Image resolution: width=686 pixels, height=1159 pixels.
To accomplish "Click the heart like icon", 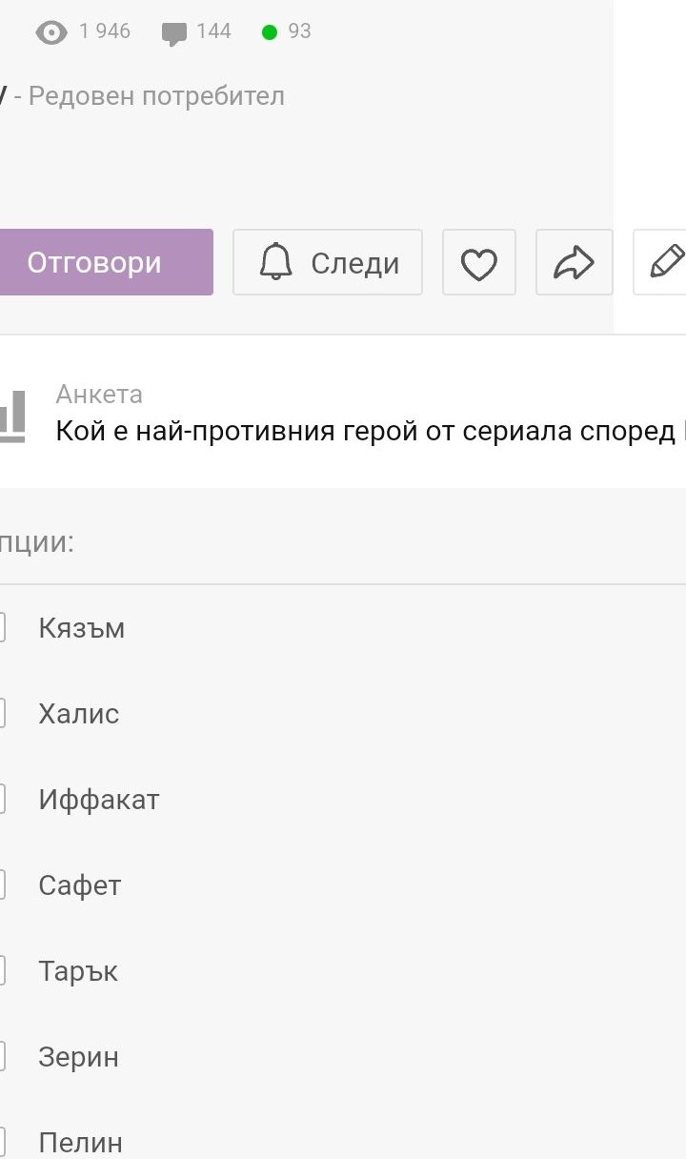I will (x=479, y=263).
